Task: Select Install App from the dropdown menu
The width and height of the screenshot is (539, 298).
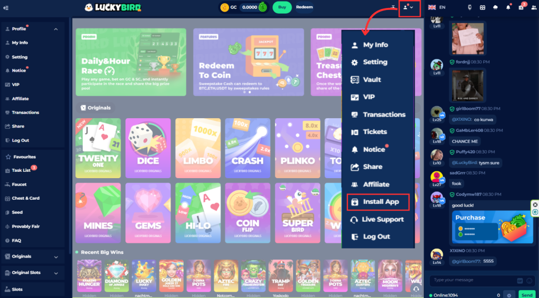Action: [378, 202]
